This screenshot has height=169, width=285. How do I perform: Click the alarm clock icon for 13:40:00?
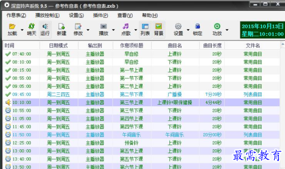pyautogui.click(x=8, y=159)
